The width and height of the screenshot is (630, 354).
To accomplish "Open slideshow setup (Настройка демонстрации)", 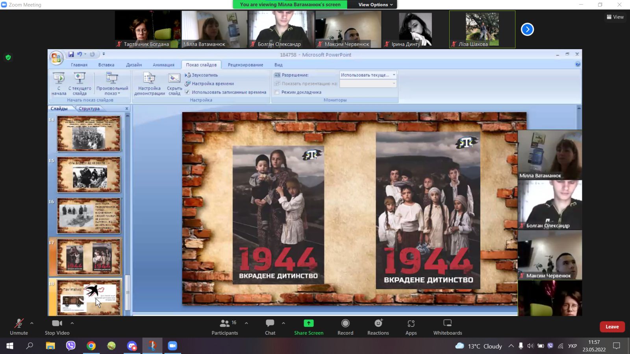I will 149,84.
